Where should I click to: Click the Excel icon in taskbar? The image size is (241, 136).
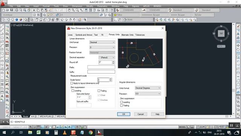click(x=38, y=133)
